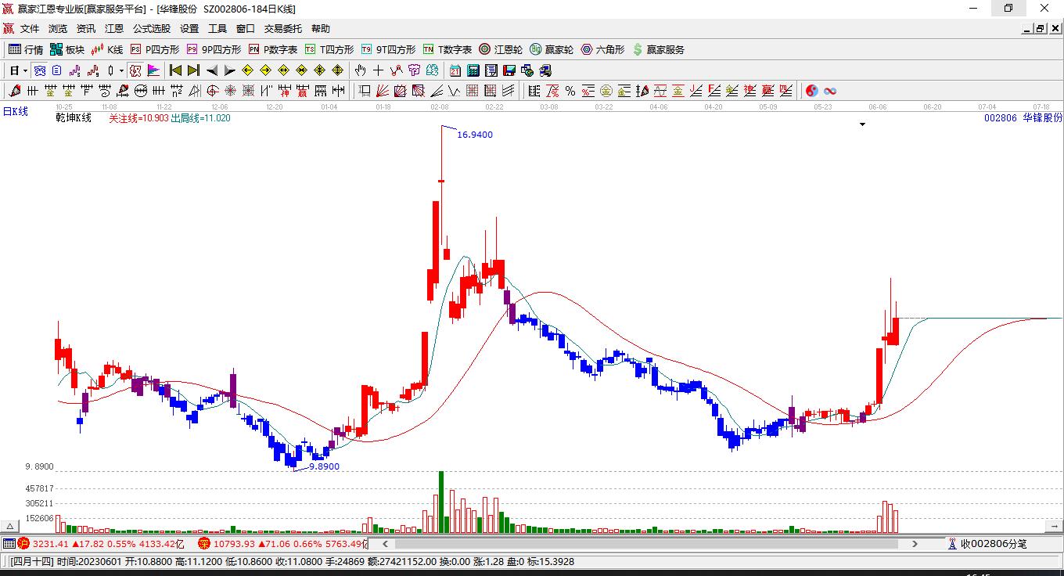Open the T数字表 tool
This screenshot has width=1064, height=576.
448,49
